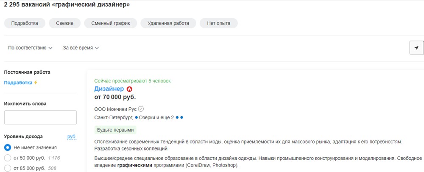Viewport: 424px width, 172px height.
Task: Click the 'Подработка' sidebar link
Action: click(18, 82)
